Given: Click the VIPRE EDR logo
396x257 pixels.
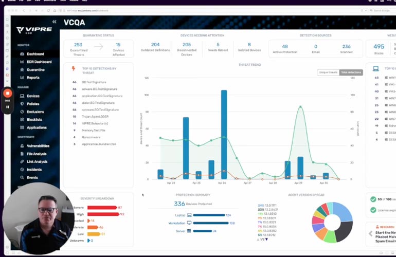Looking at the screenshot, I should point(34,30).
